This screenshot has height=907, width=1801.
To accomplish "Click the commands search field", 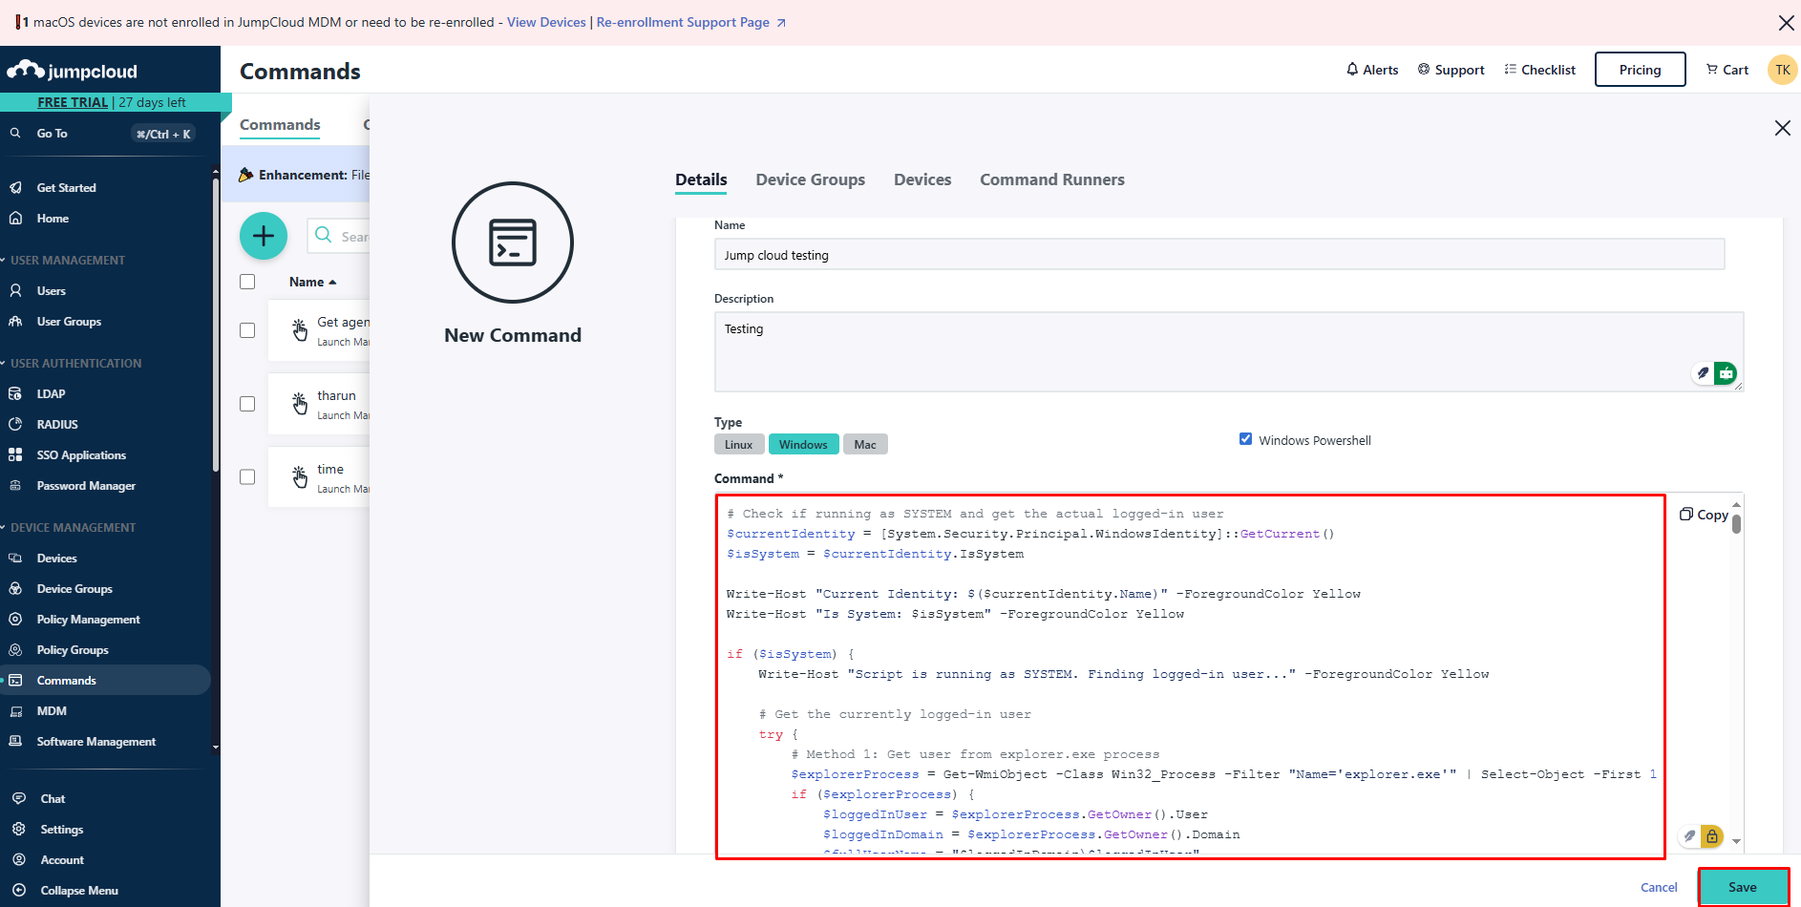I will point(340,236).
